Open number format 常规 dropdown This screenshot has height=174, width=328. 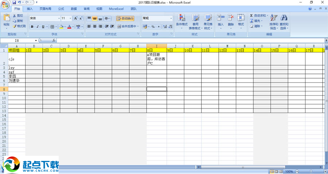171,18
